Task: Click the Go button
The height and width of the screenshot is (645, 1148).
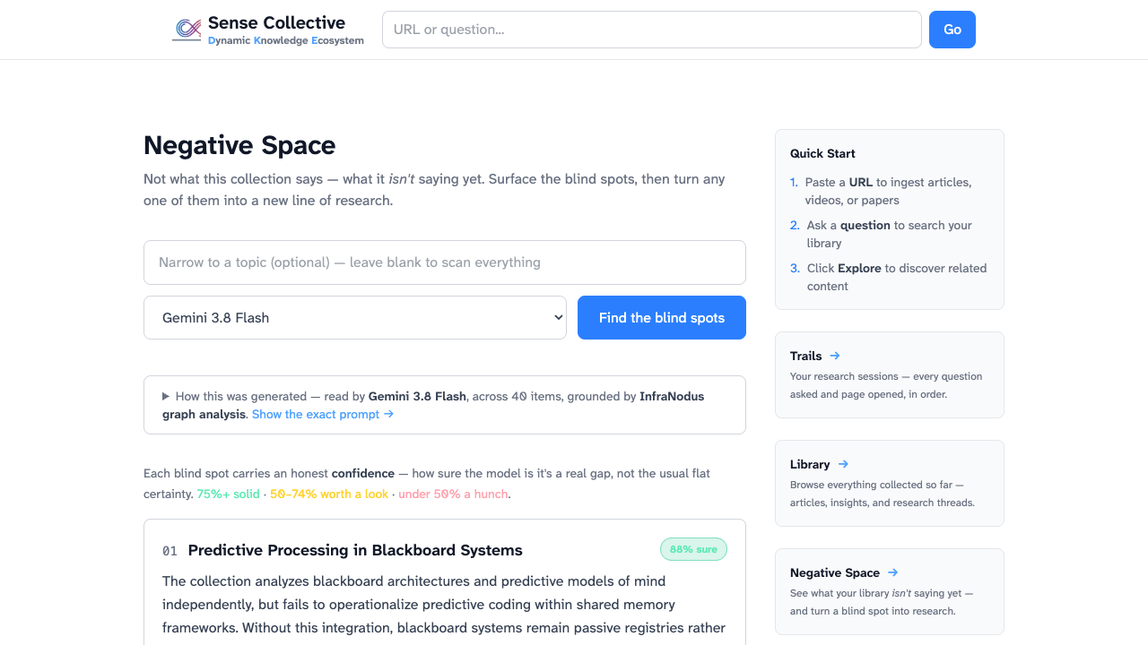Action: (x=952, y=30)
